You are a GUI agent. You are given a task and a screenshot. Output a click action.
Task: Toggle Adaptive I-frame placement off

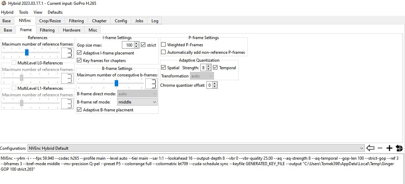[x=79, y=53]
